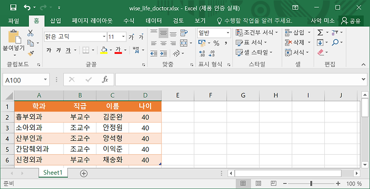
Task: Click the Wrap Text icon
Action: pos(184,33)
